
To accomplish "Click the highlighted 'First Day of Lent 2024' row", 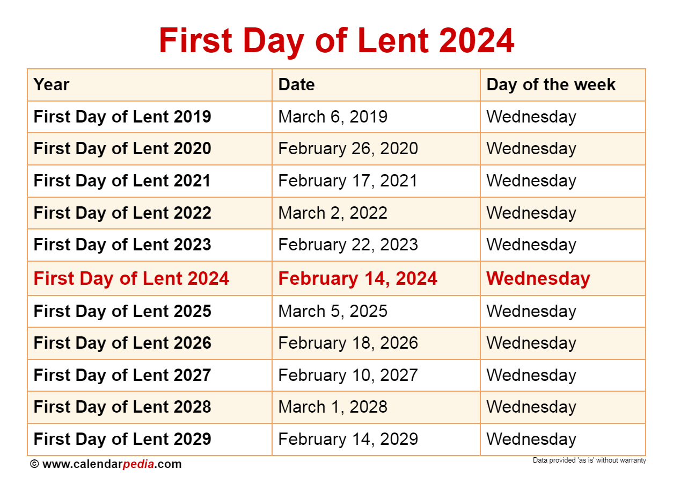I will tap(336, 278).
